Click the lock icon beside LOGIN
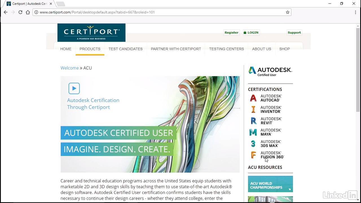This screenshot has width=361, height=203. tap(245, 32)
